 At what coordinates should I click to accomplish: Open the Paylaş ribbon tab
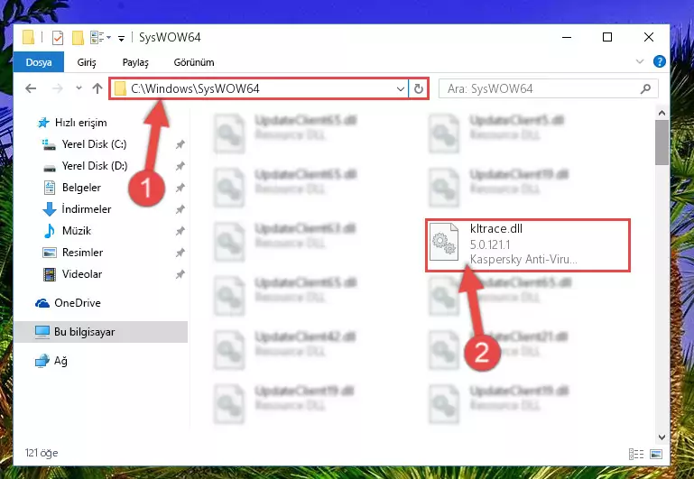[x=135, y=62]
